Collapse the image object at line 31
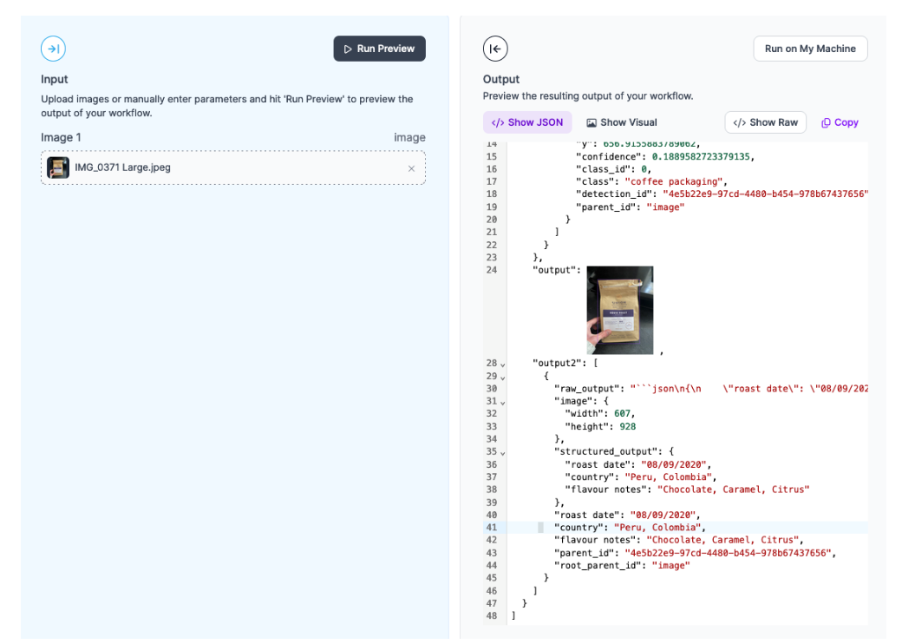The width and height of the screenshot is (902, 644). (502, 403)
